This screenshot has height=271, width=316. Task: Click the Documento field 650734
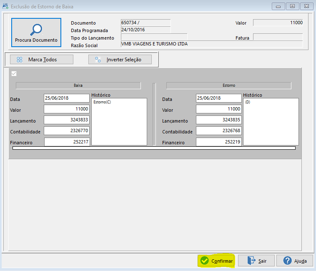146,23
